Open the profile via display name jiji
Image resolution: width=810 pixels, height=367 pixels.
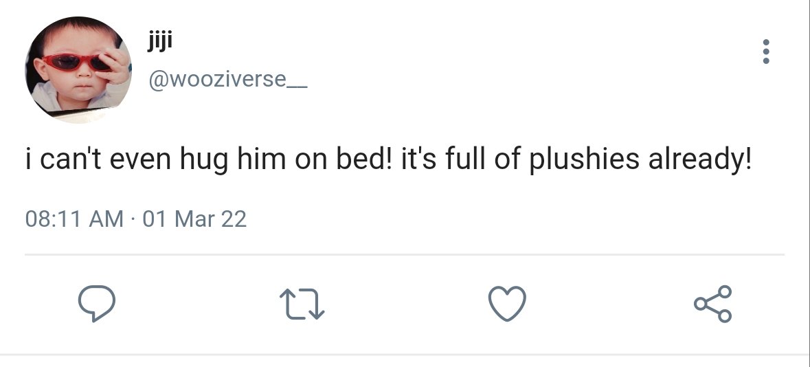(159, 41)
